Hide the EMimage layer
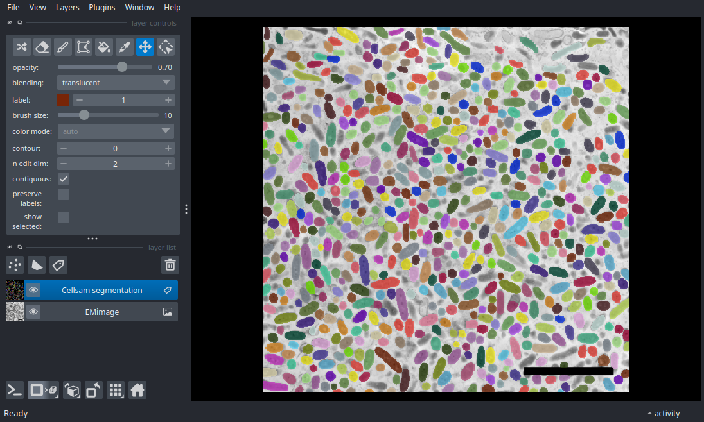The image size is (704, 422). (33, 312)
